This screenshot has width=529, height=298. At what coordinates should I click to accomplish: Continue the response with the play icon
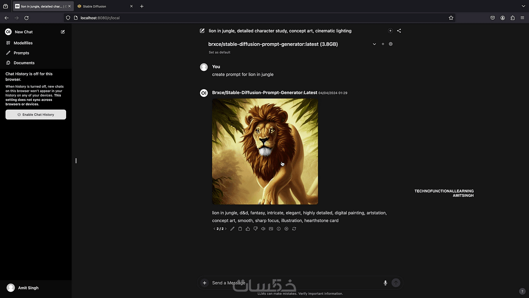click(x=286, y=229)
